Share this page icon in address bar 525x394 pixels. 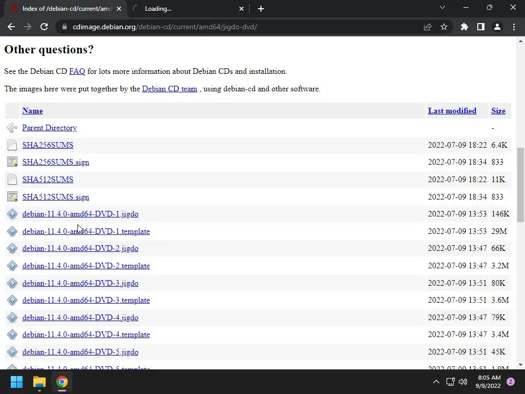pos(427,27)
